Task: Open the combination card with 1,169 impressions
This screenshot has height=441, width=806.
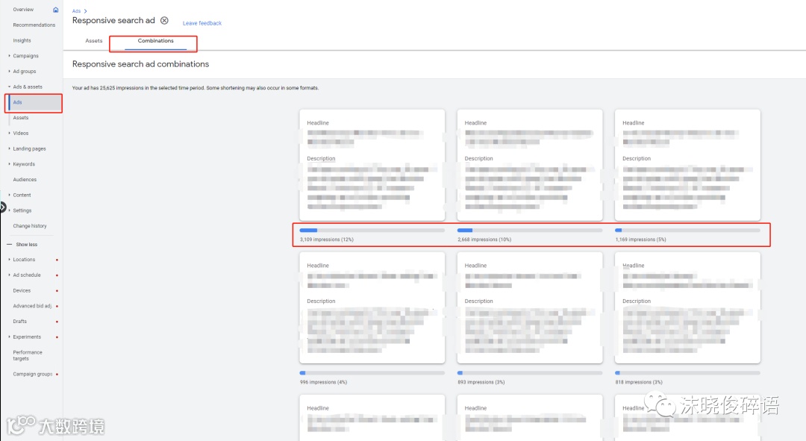Action: click(688, 164)
